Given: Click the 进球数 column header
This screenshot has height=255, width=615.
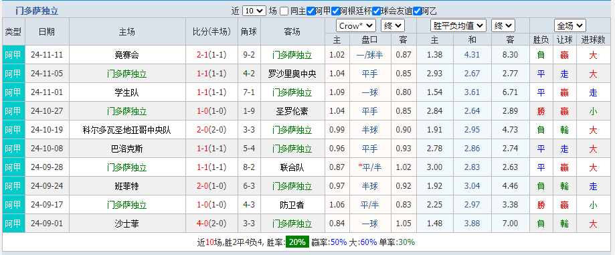Looking at the screenshot, I should pyautogui.click(x=593, y=39).
